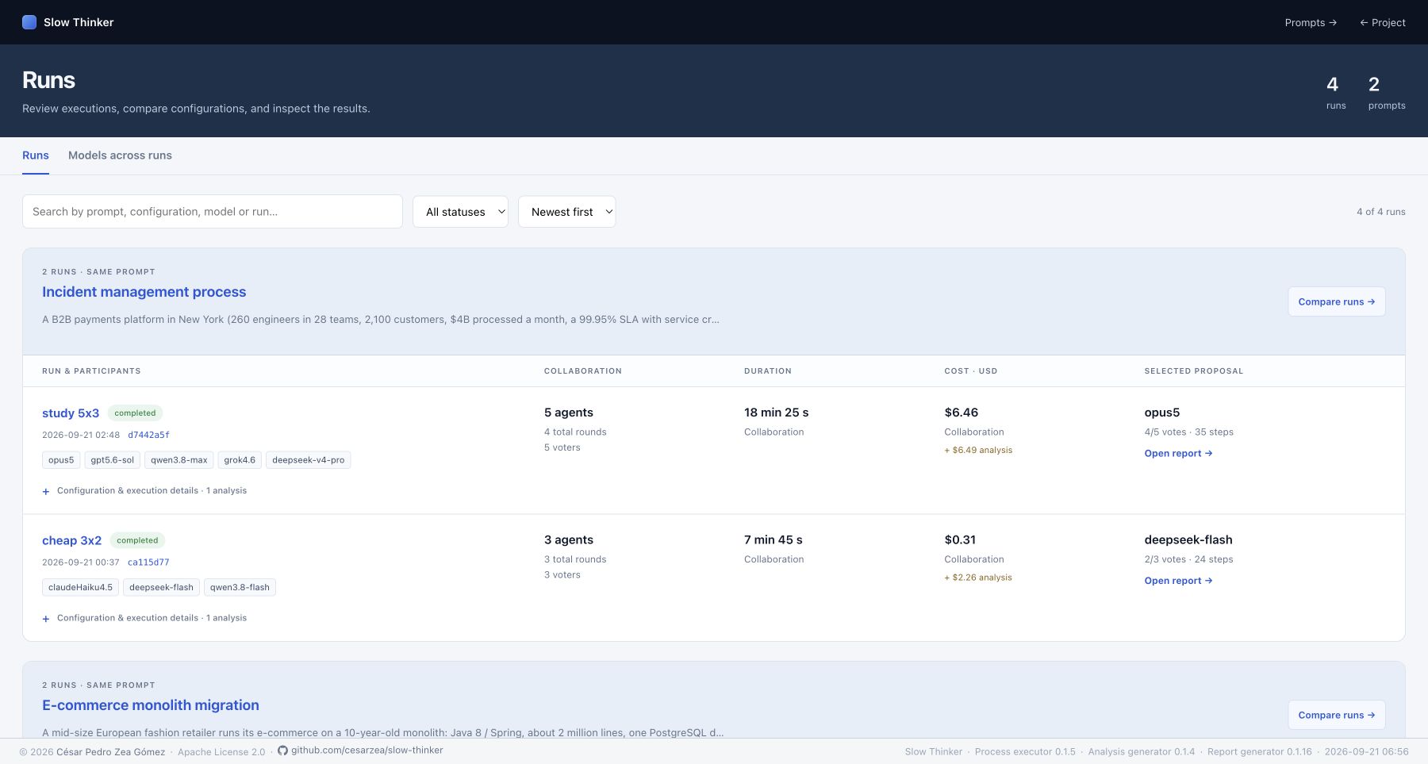Viewport: 1428px width, 764px height.
Task: Expand cheap 3x2 configuration details plus icon
Action: click(x=46, y=619)
